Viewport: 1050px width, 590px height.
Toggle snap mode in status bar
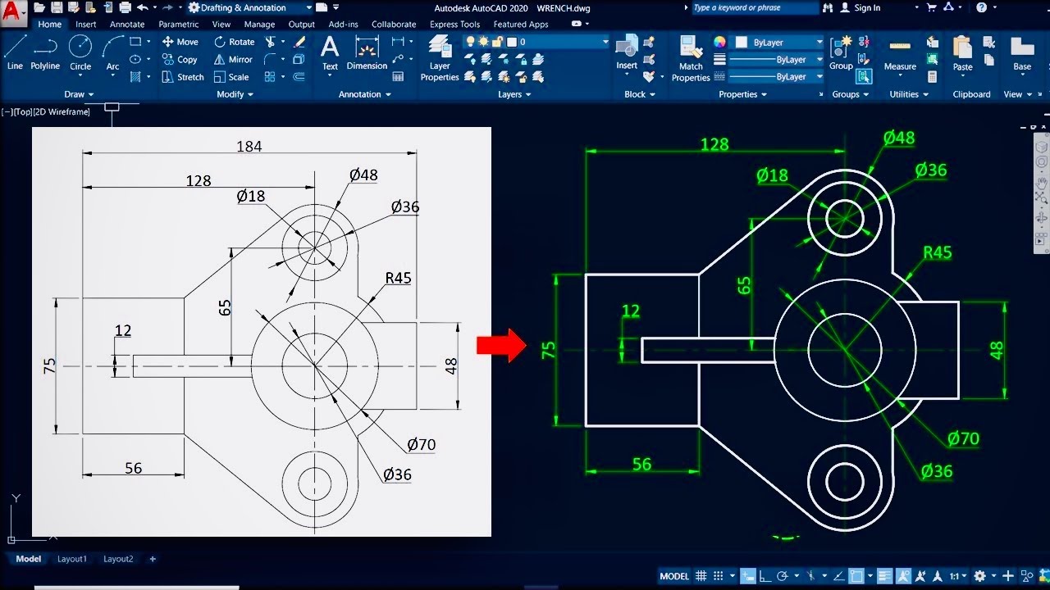[x=719, y=576]
